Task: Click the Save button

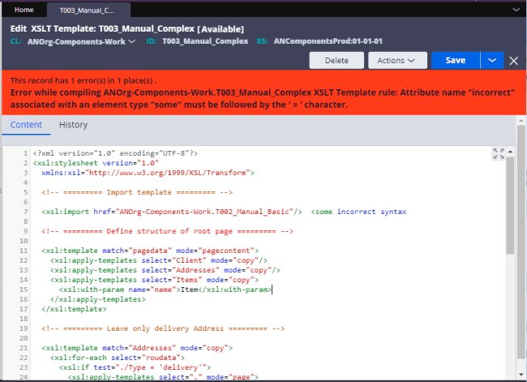Action: pos(456,60)
